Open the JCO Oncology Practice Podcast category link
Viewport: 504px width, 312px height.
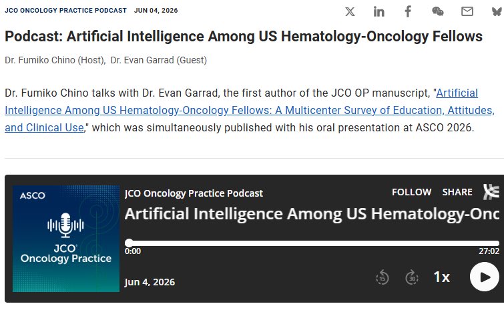(65, 10)
